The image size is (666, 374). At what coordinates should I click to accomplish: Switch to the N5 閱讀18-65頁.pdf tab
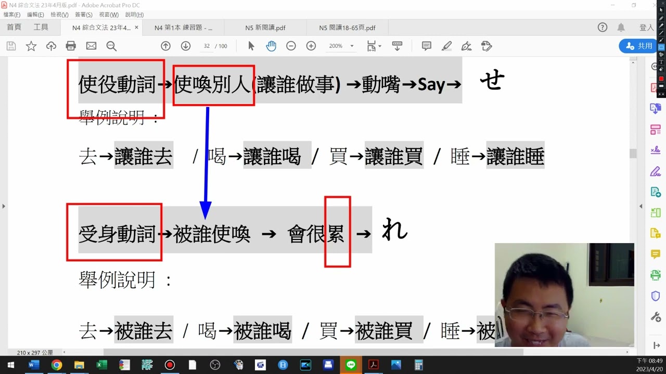(347, 28)
